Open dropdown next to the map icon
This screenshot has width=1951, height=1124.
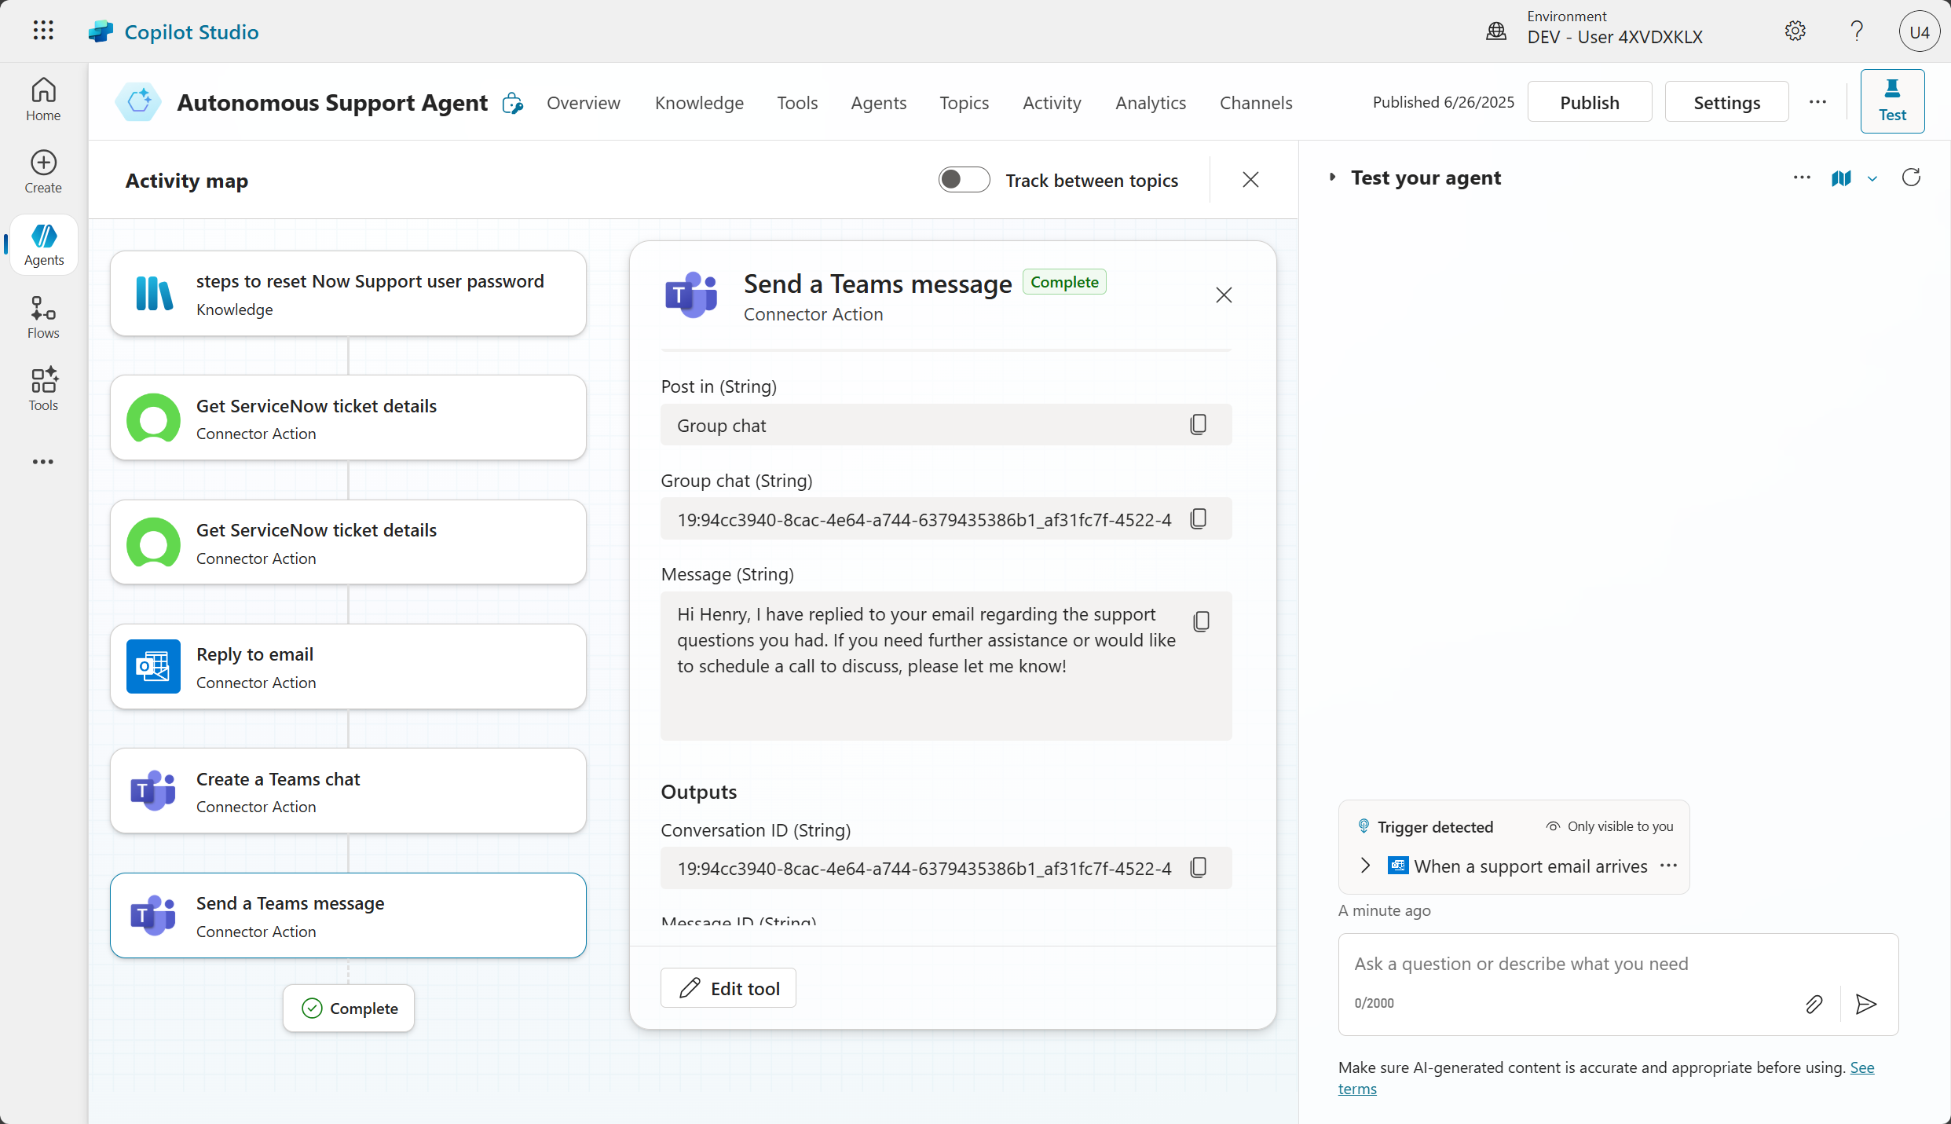tap(1872, 179)
